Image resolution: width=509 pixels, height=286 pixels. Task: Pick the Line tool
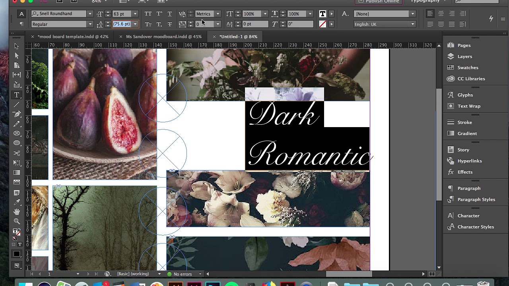(x=17, y=104)
